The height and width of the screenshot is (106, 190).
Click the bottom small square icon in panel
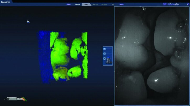(105, 58)
